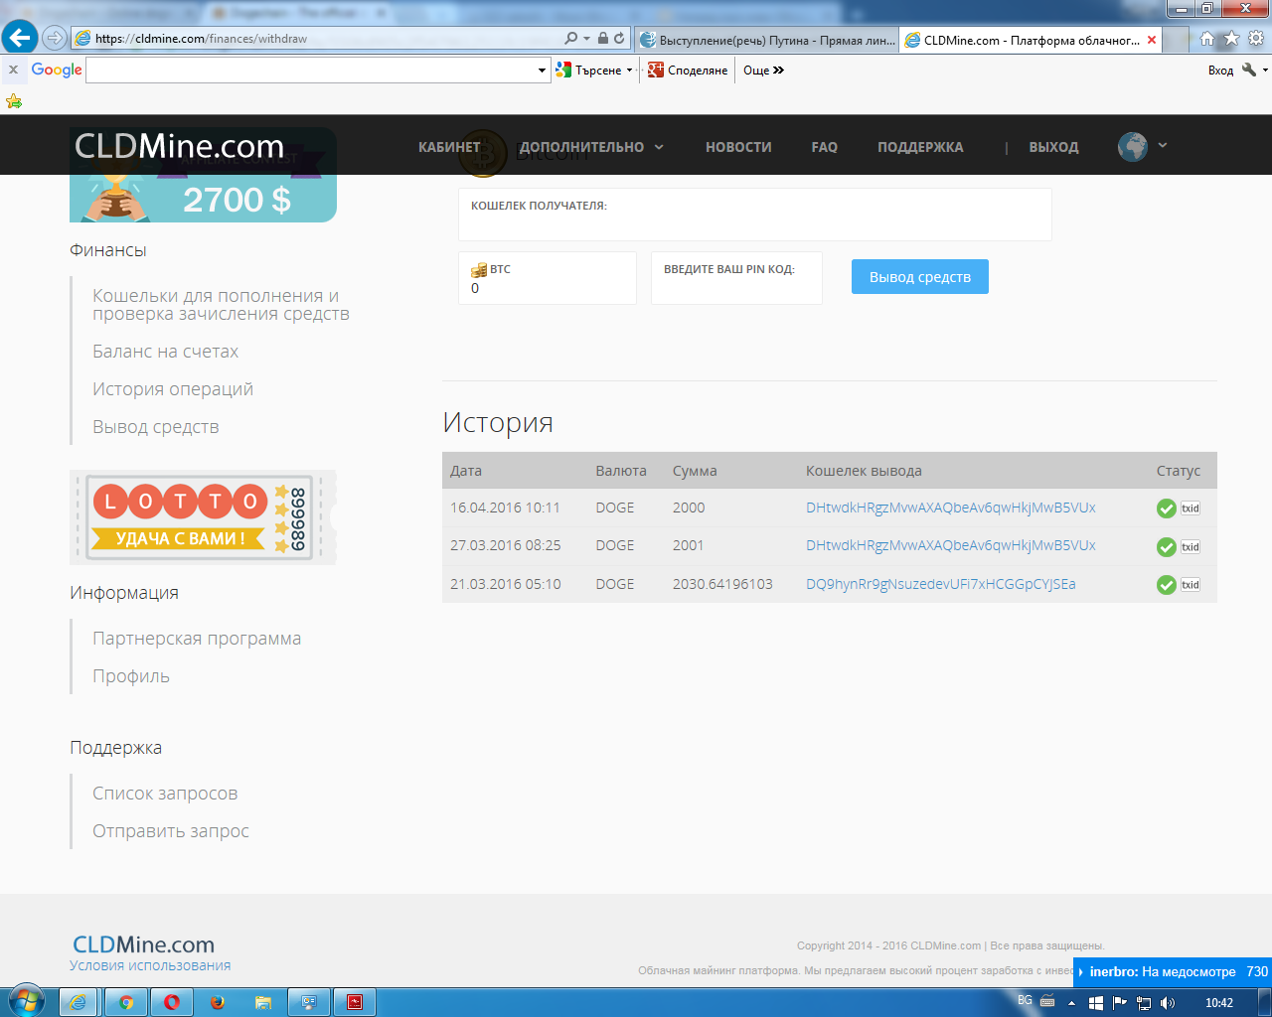Click the browser Back arrow button
Screen dimensions: 1272x1017
(x=19, y=38)
